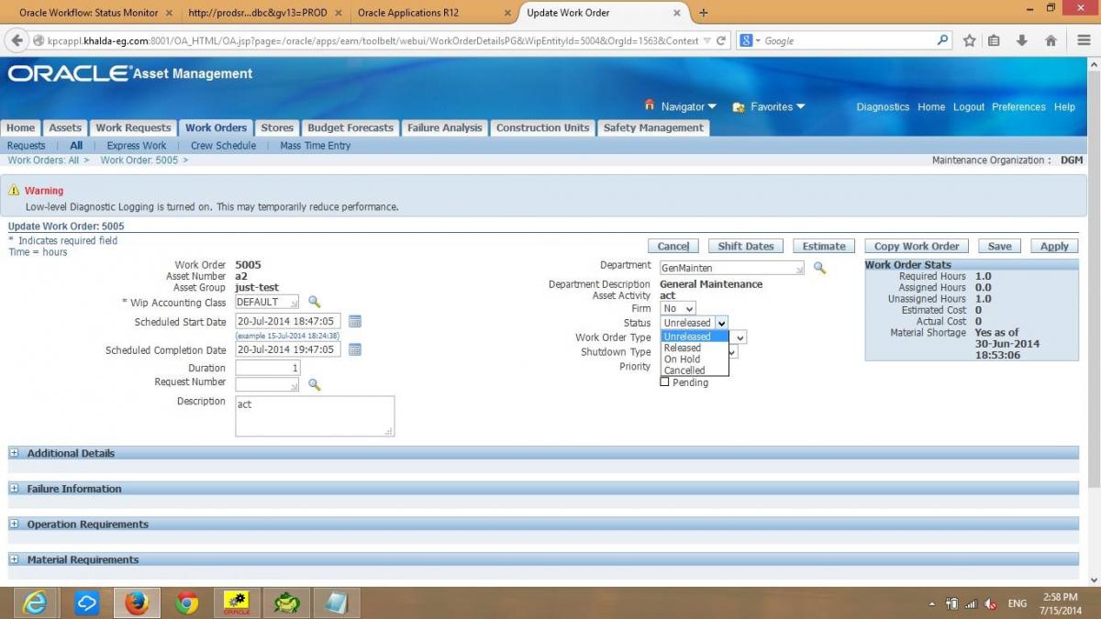
Task: Choose On Hold status option
Action: (683, 359)
